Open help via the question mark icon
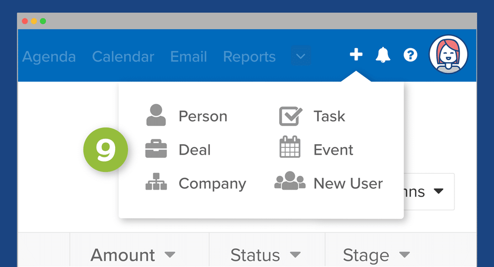The image size is (494, 267). (x=410, y=55)
